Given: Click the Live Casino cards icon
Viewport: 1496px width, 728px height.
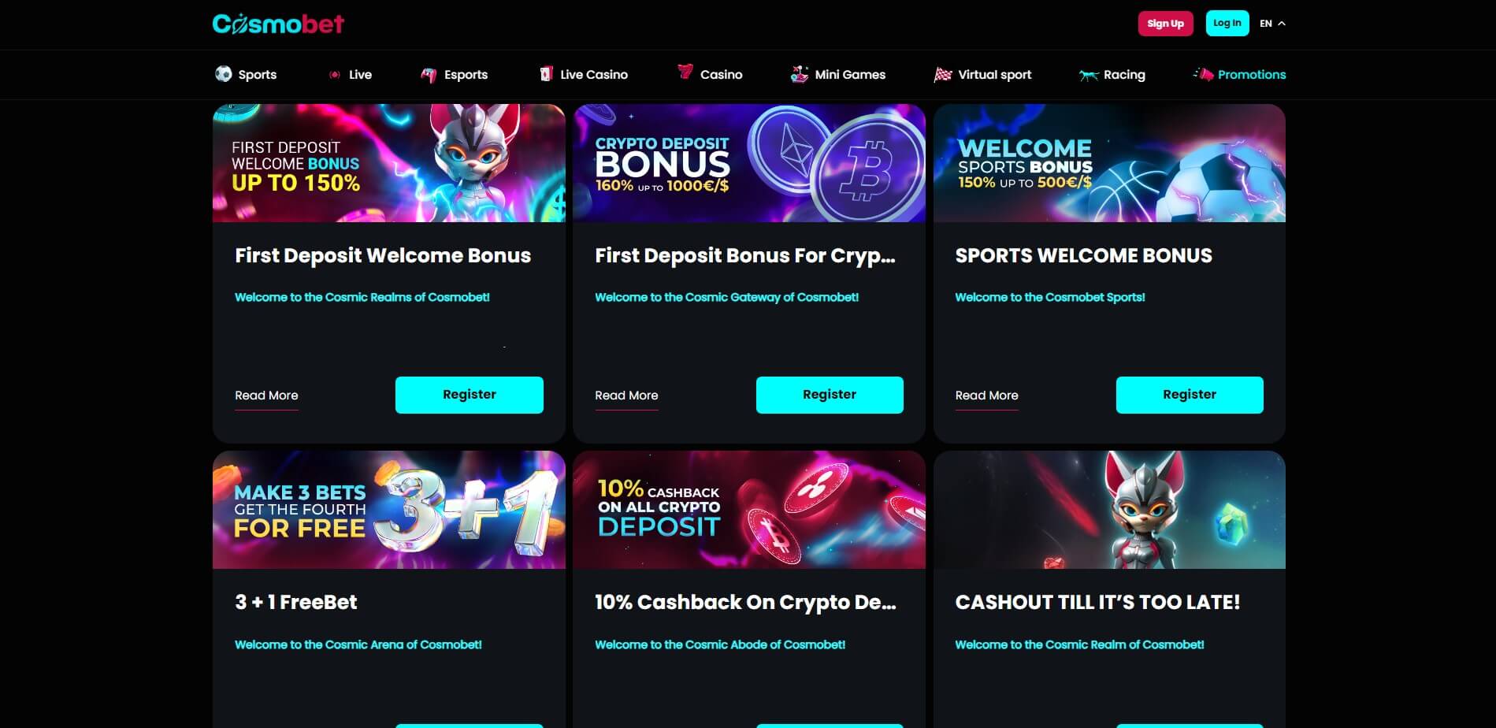Looking at the screenshot, I should [x=546, y=74].
